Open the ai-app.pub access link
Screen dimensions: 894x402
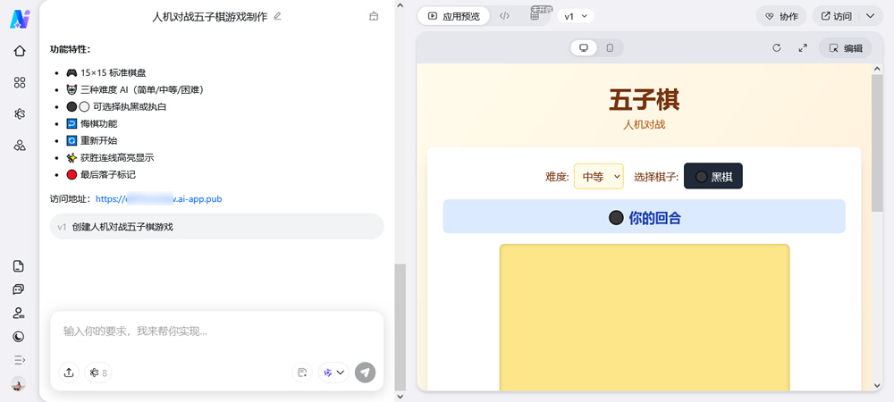158,199
